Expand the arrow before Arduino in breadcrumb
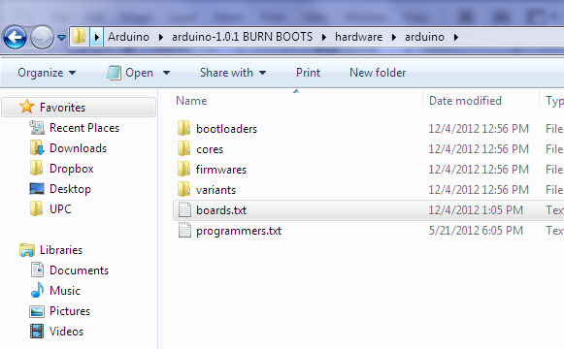The width and height of the screenshot is (564, 349). click(x=96, y=37)
